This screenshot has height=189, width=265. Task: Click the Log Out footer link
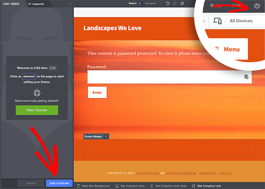point(225,173)
